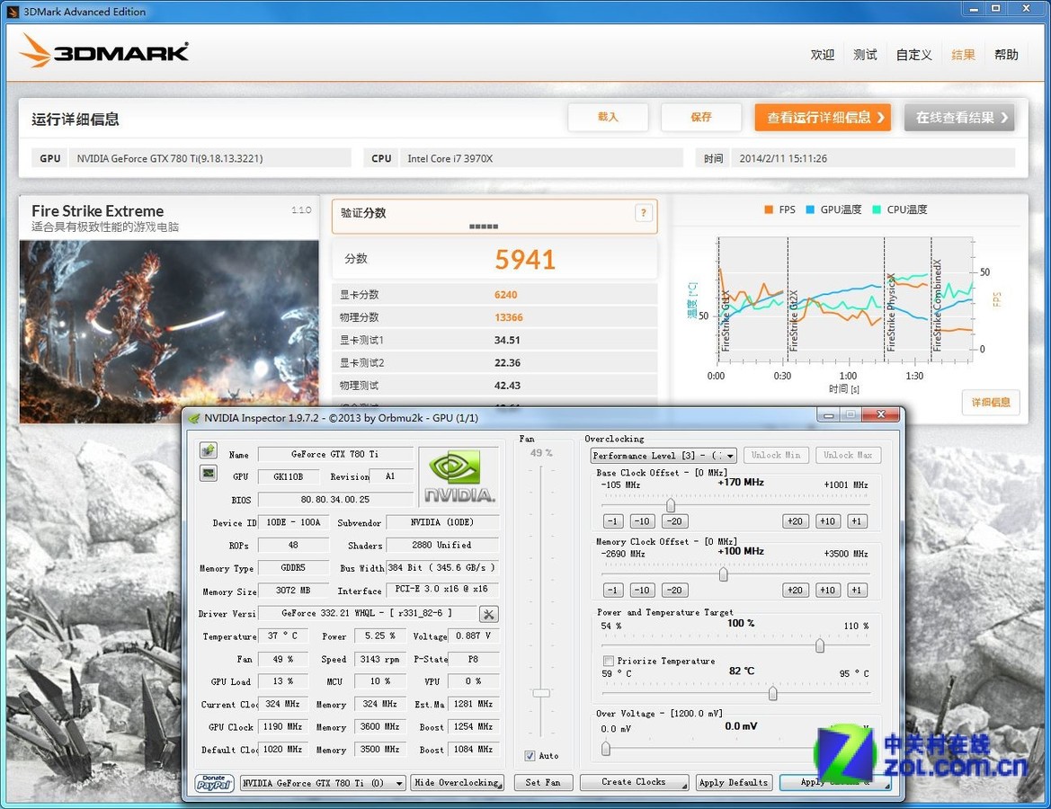Screen dimensions: 1051x809
Task: Click the orange 查看运行详细信息 button
Action: pyautogui.click(x=823, y=117)
